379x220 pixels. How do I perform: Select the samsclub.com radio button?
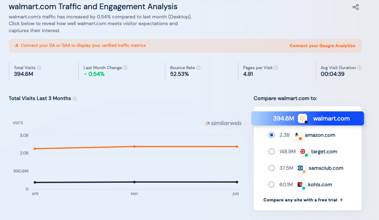coord(271,168)
